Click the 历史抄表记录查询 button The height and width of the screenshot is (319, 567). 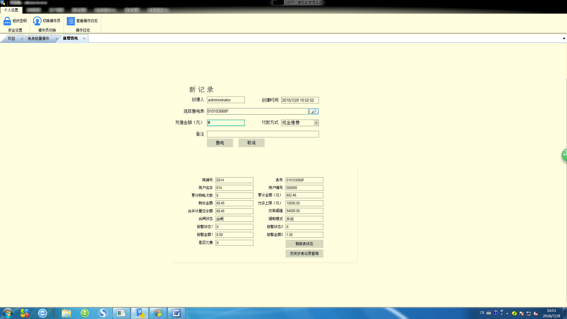click(304, 254)
